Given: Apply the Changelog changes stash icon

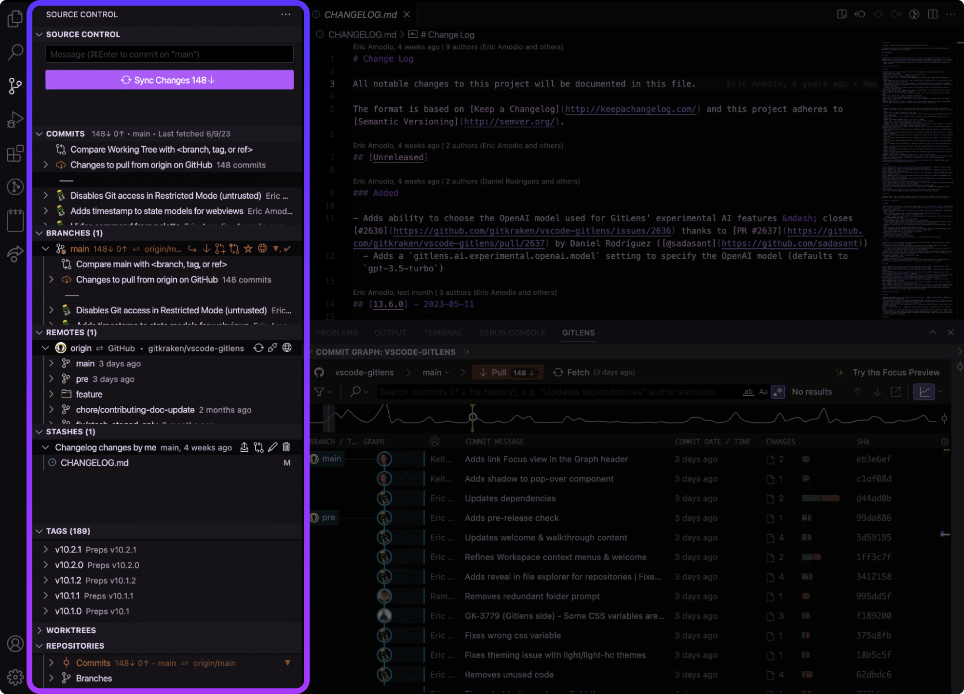Looking at the screenshot, I should pos(244,447).
